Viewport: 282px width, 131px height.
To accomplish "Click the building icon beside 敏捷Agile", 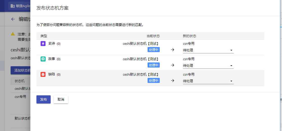I will pos(13,6).
